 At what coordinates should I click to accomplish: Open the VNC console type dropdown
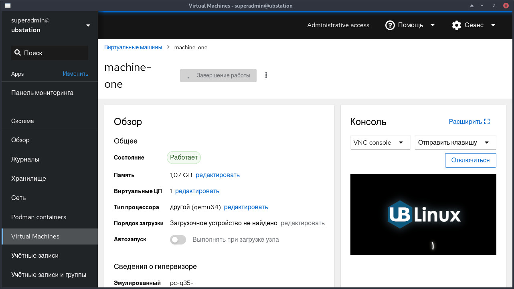pyautogui.click(x=380, y=143)
